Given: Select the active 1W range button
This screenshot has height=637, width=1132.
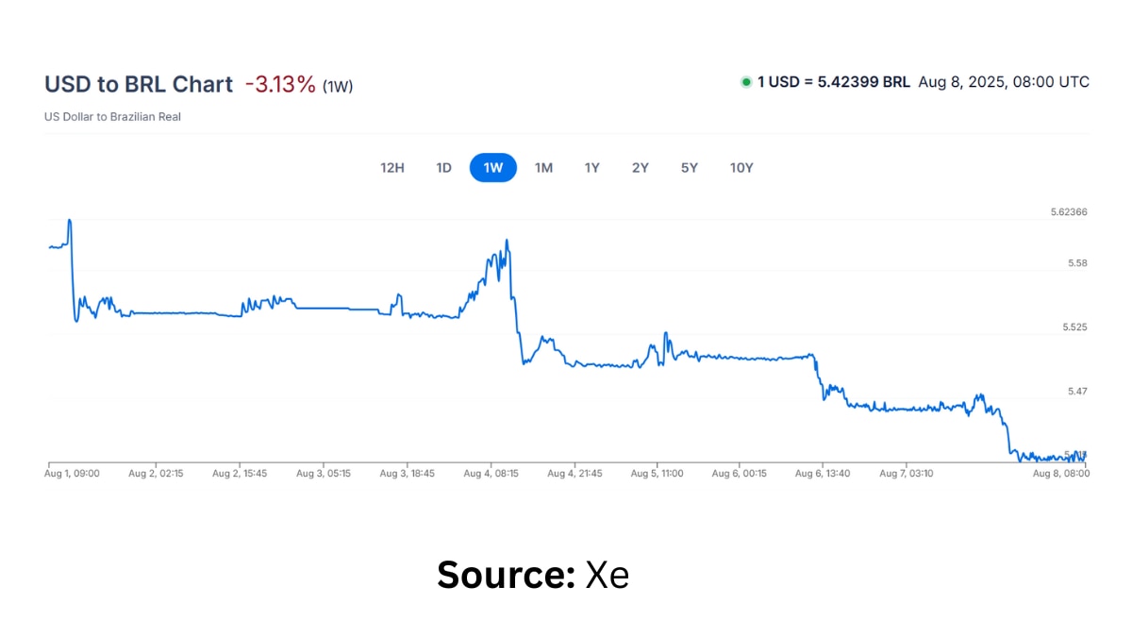Looking at the screenshot, I should (493, 168).
